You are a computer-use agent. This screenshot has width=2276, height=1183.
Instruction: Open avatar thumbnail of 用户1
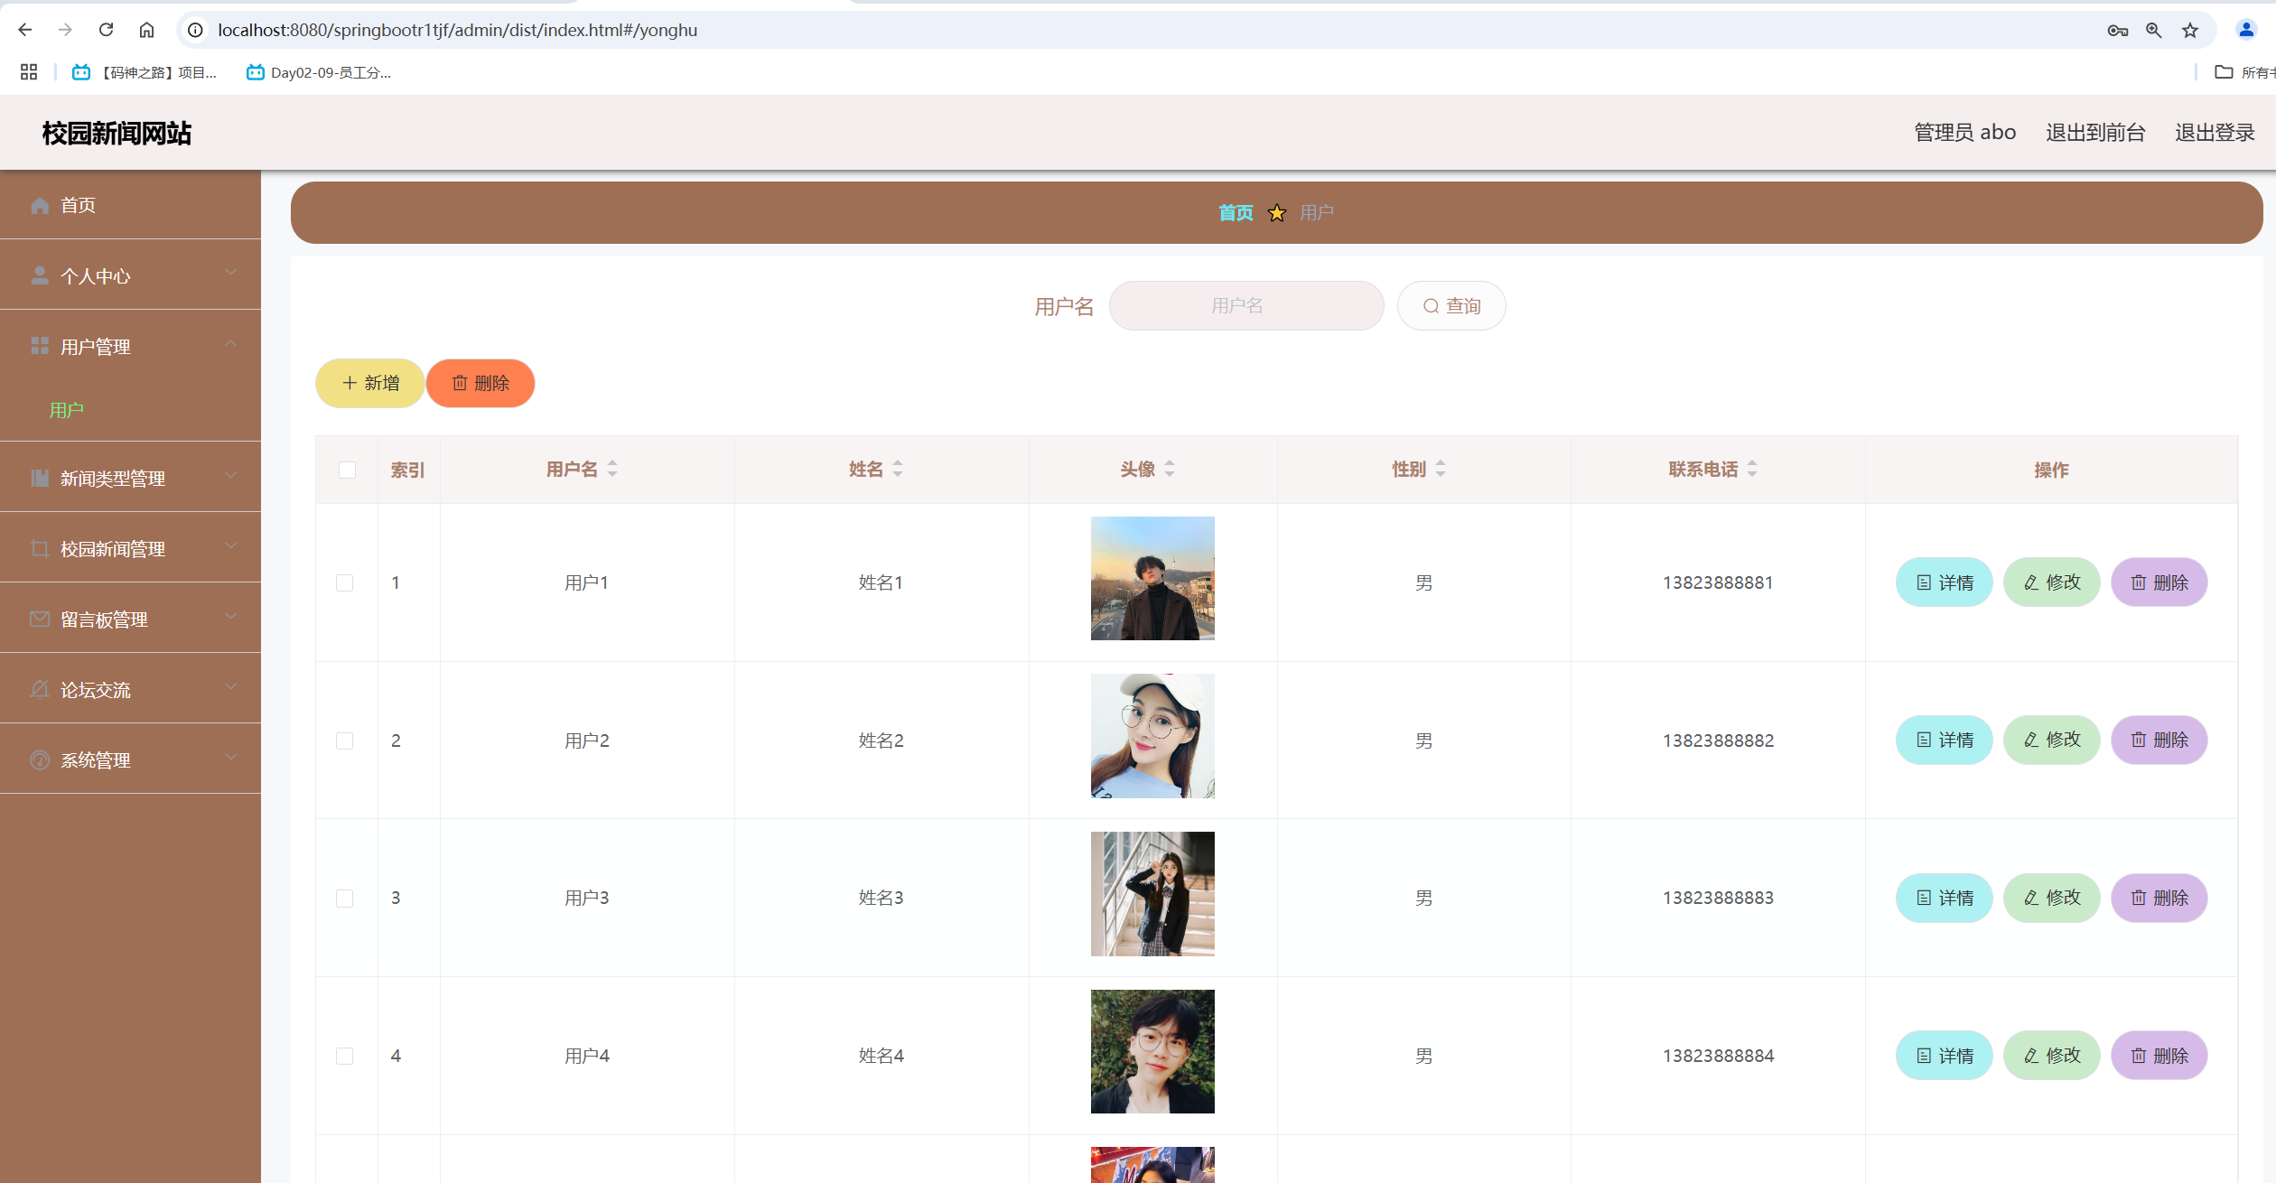(1152, 578)
